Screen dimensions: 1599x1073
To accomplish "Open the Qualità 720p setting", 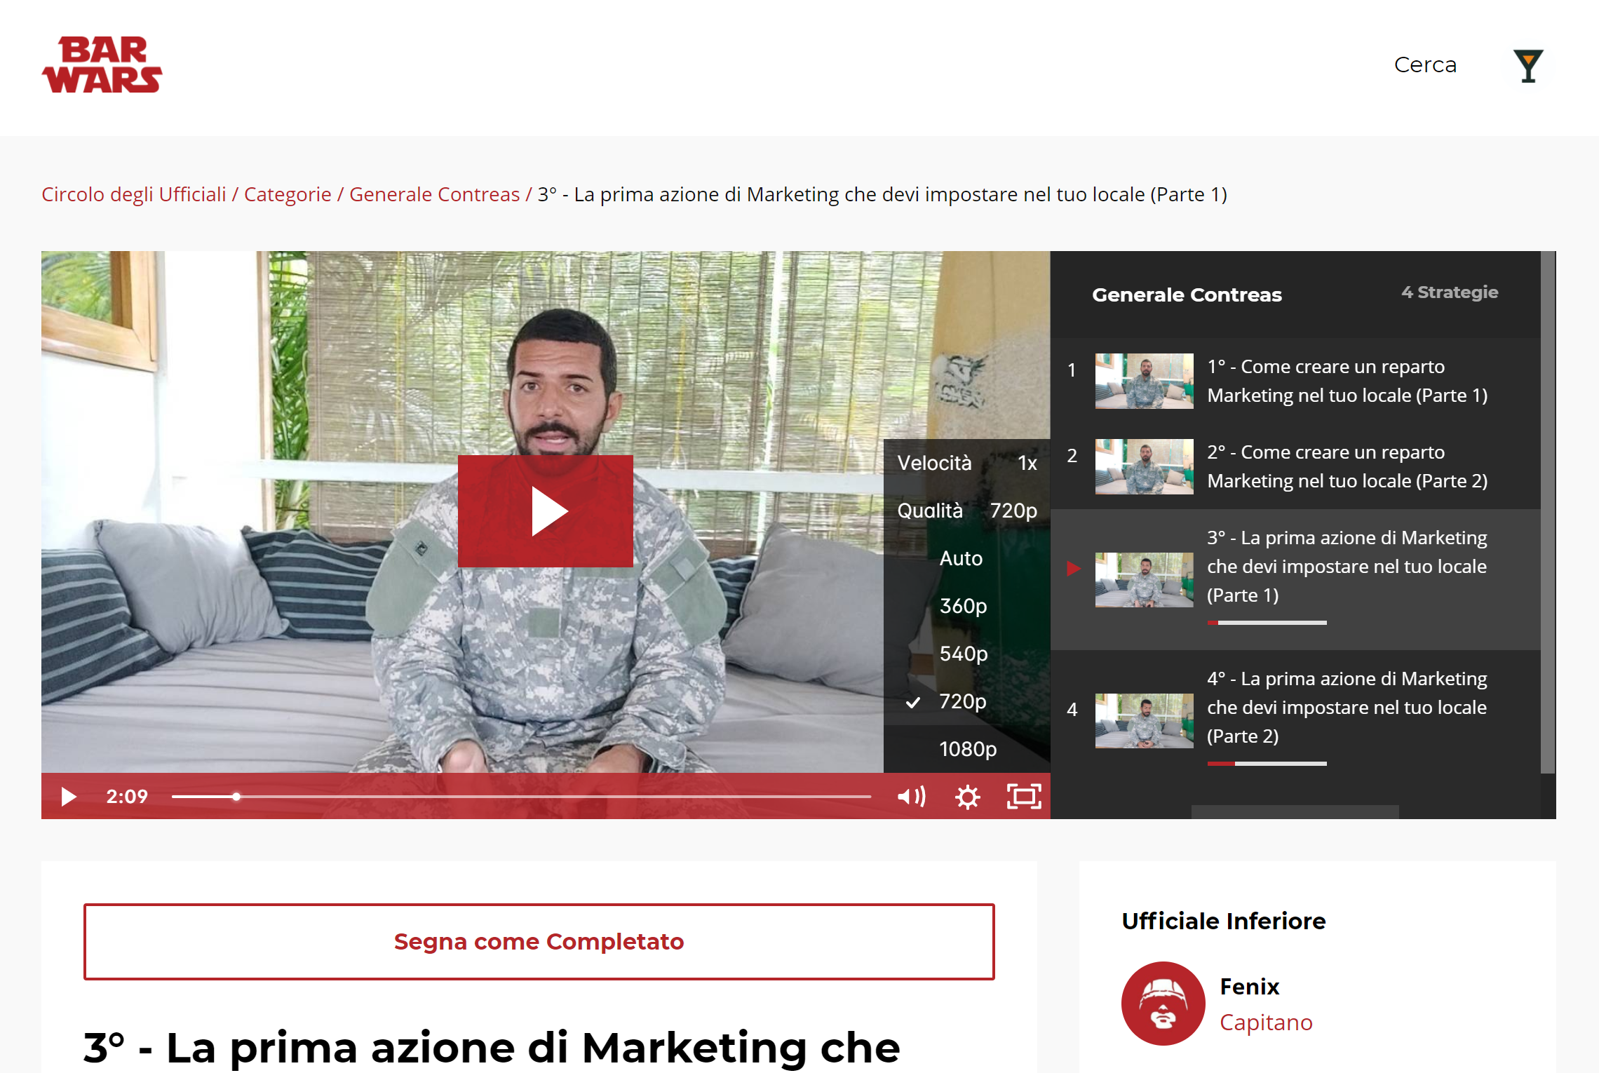I will [x=967, y=511].
